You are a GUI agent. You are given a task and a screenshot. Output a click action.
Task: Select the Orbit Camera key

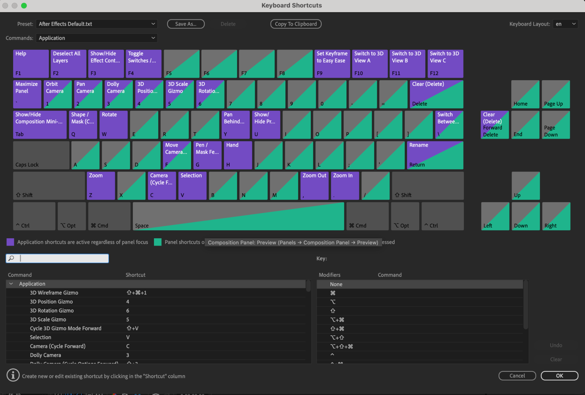coord(57,94)
